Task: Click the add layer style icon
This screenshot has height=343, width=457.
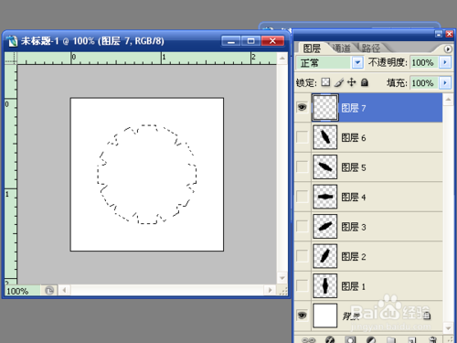Action: pyautogui.click(x=330, y=339)
